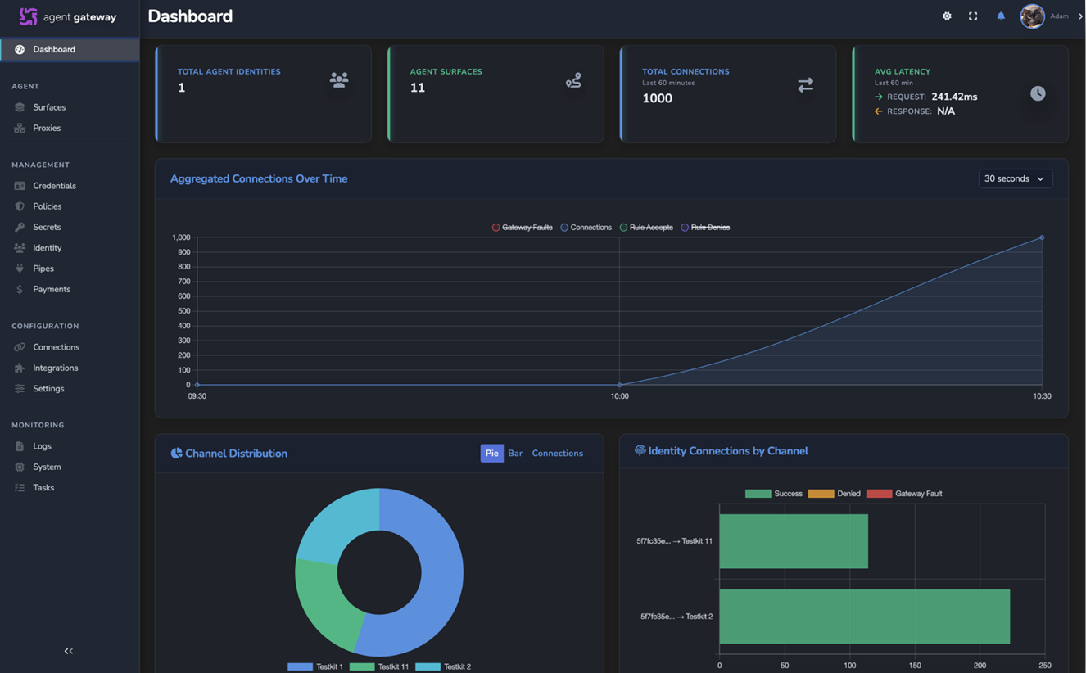
Task: Toggle Success series in bar legend
Action: tap(773, 494)
